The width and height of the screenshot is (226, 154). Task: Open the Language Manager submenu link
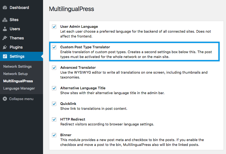pyautogui.click(x=19, y=88)
